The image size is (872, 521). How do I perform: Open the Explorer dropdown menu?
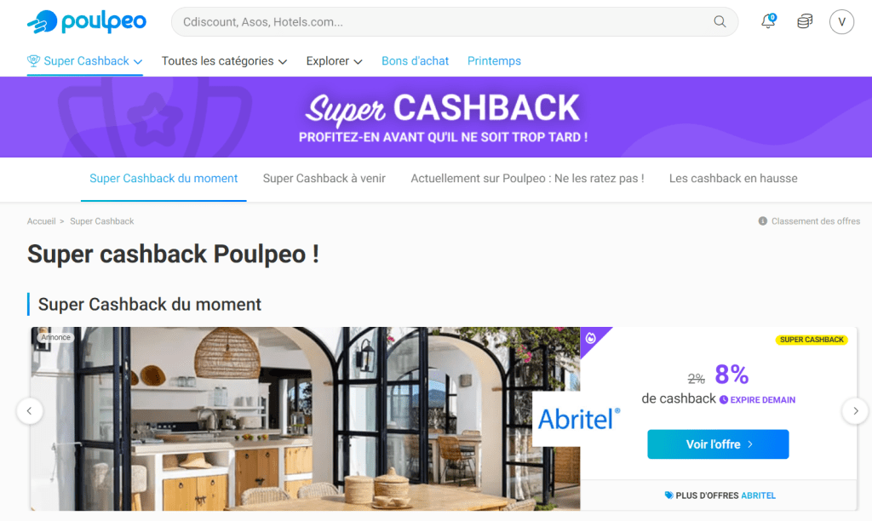click(334, 61)
